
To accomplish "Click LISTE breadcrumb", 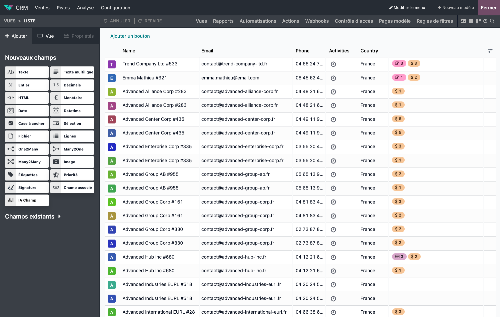I will [x=30, y=21].
